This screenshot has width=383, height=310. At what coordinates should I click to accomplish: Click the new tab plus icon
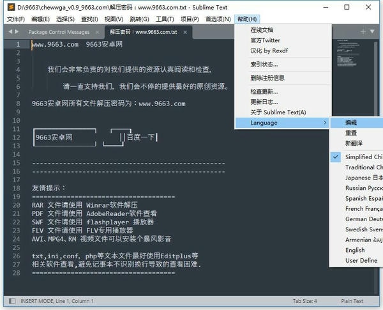click(363, 31)
